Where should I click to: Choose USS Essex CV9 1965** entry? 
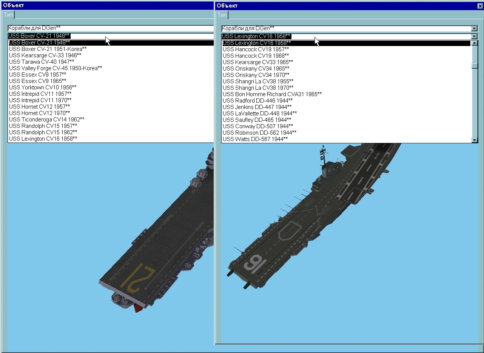tap(111, 81)
